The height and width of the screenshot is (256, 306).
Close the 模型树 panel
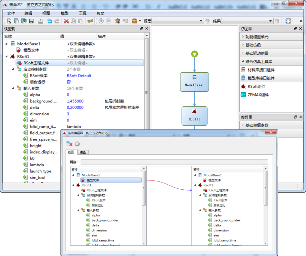tap(147, 29)
